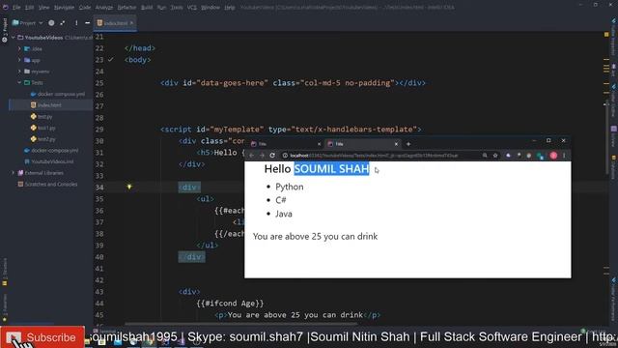The image size is (618, 348).
Task: Click the red profile avatar in browser
Action: click(553, 156)
